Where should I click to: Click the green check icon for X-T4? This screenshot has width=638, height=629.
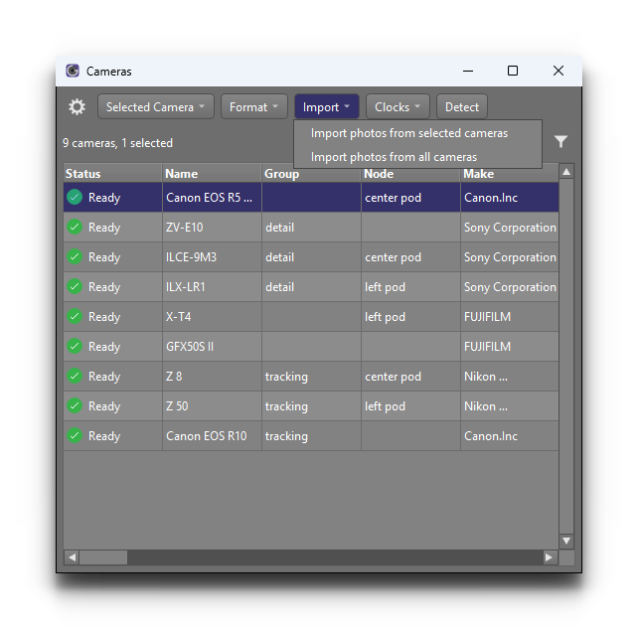(75, 316)
